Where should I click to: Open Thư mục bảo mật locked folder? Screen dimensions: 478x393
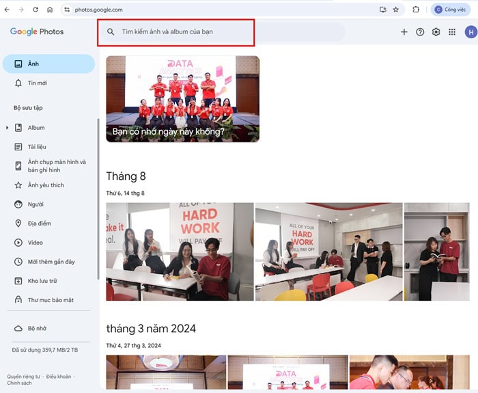(48, 300)
